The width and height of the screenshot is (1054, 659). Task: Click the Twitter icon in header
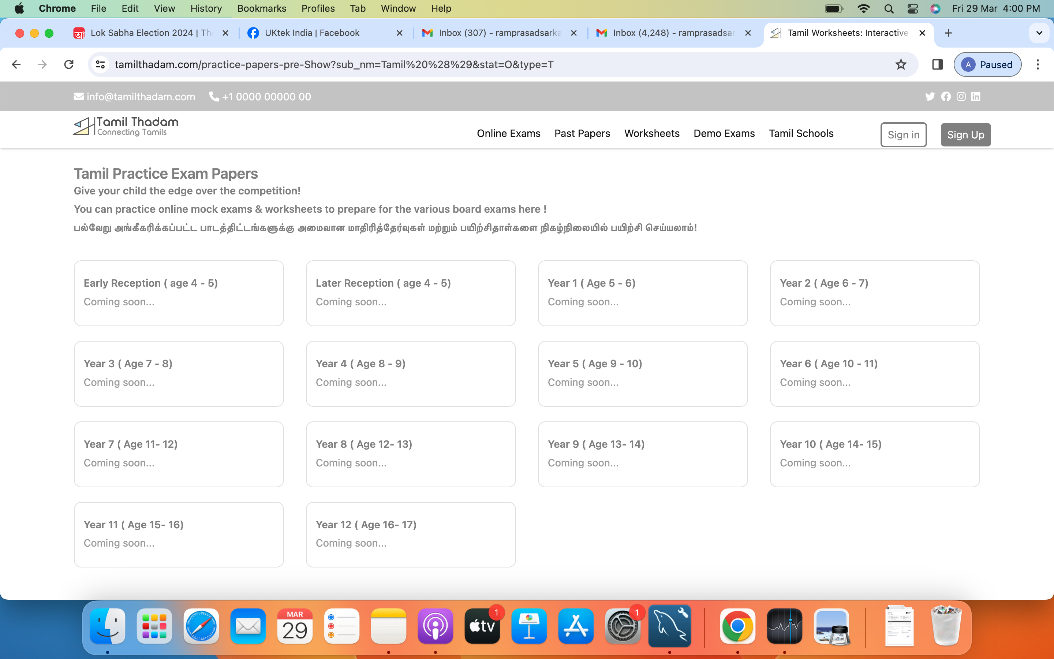[930, 96]
